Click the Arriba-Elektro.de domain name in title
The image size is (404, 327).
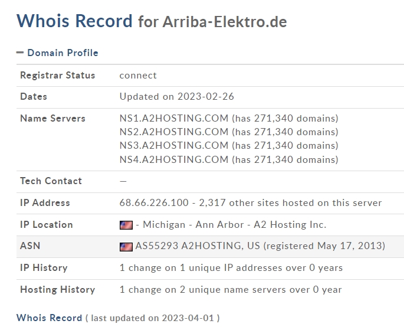pos(225,22)
